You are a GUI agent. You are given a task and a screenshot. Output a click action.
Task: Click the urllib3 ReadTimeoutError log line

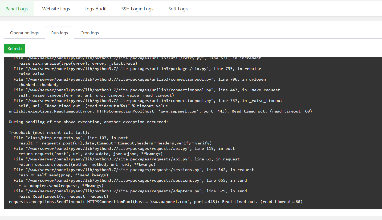click(x=160, y=111)
